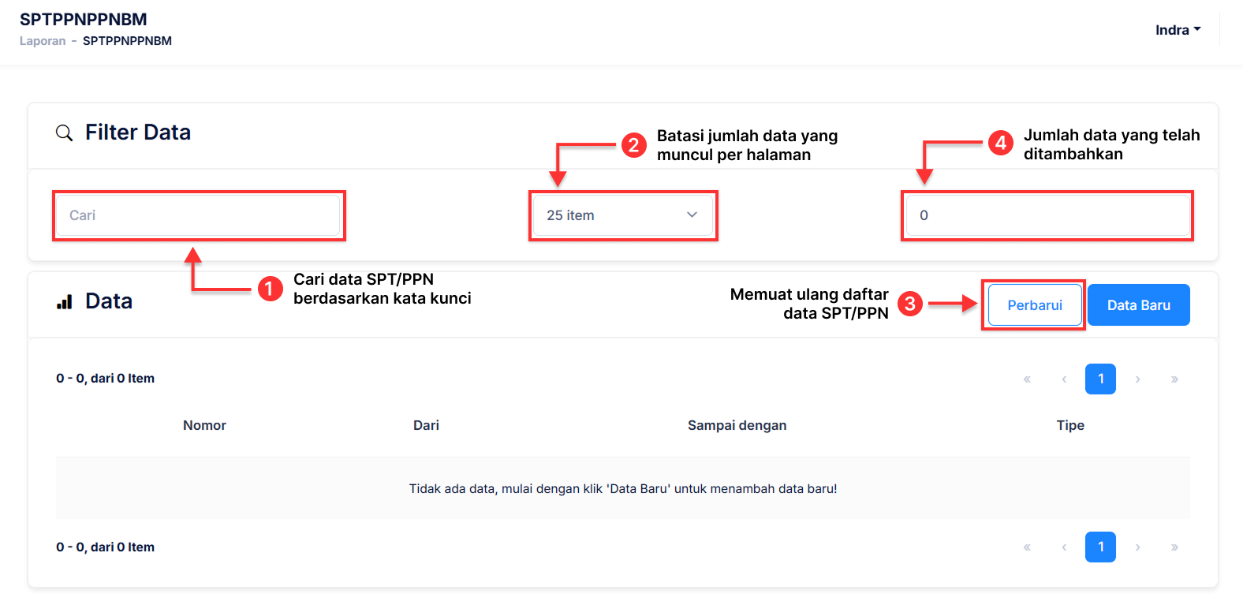This screenshot has height=605, width=1243.
Task: Go to next page in bottom pagination
Action: click(1137, 547)
